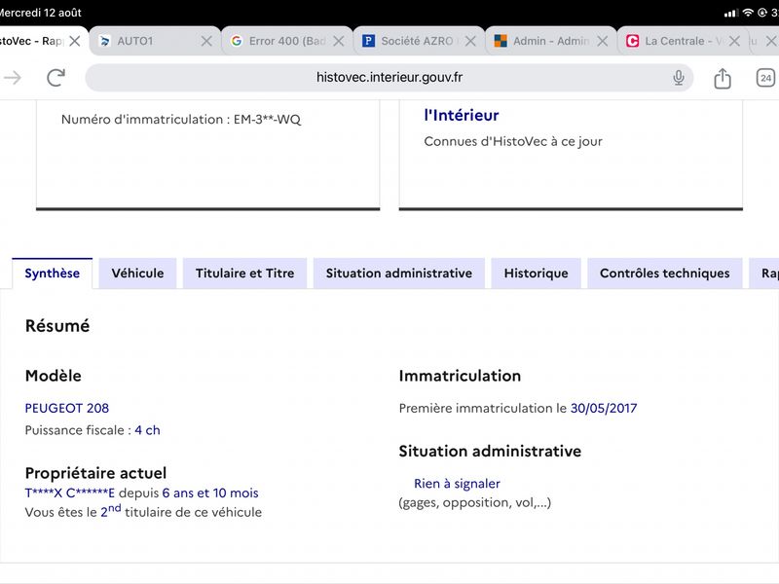Click the PEUGEOT 208 model text
Screen dimensions: 779x584
coord(67,408)
